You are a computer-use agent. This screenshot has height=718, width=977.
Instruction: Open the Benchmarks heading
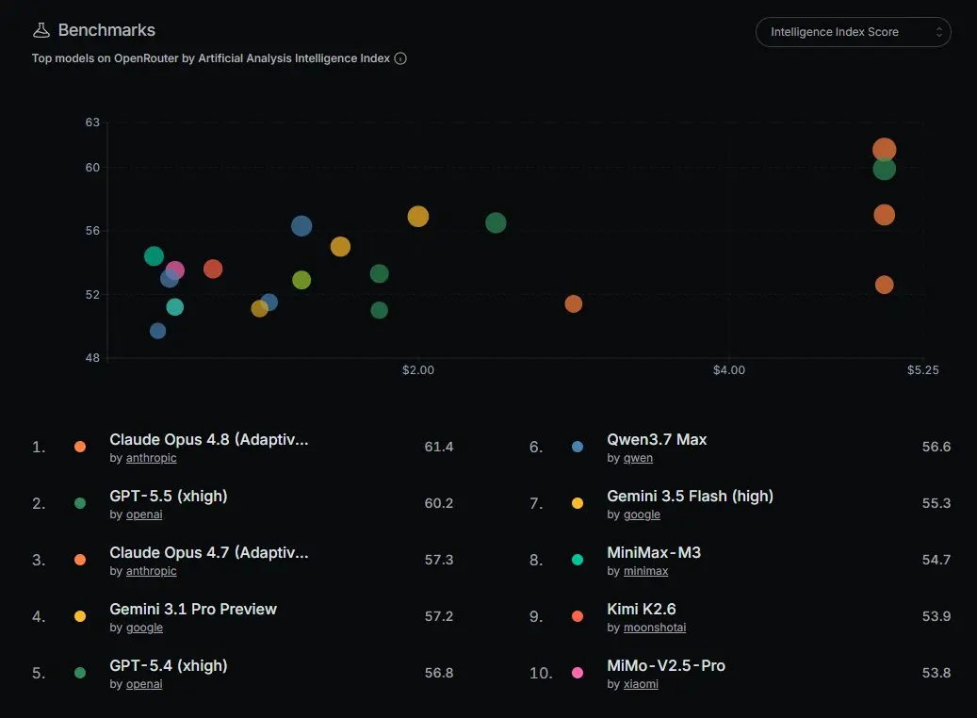106,30
